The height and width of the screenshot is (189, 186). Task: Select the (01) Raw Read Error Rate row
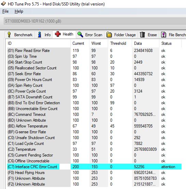pyautogui.click(x=95, y=51)
